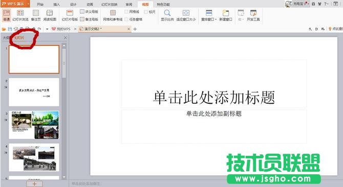Open the 特色功能 ribbon tab

[163, 5]
